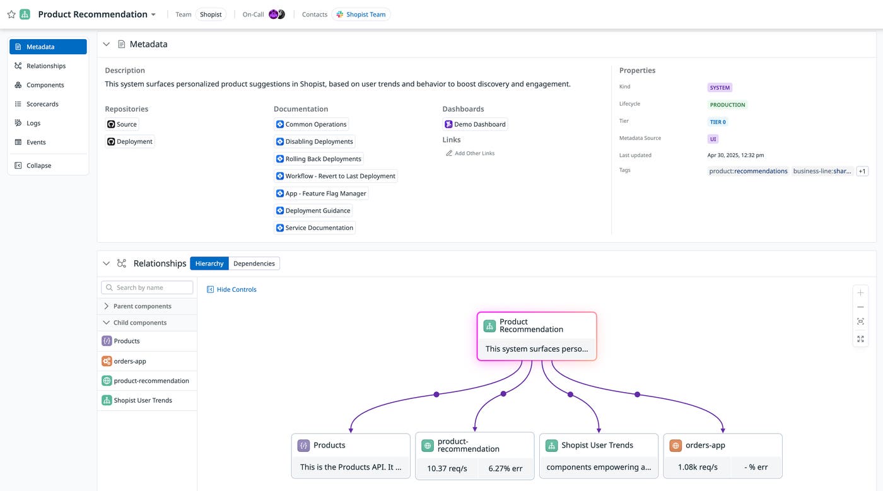The height and width of the screenshot is (491, 883).
Task: Click the product:recommendations tag
Action: (x=748, y=171)
